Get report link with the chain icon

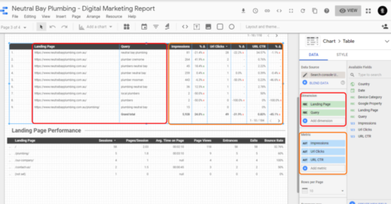[x=267, y=11]
